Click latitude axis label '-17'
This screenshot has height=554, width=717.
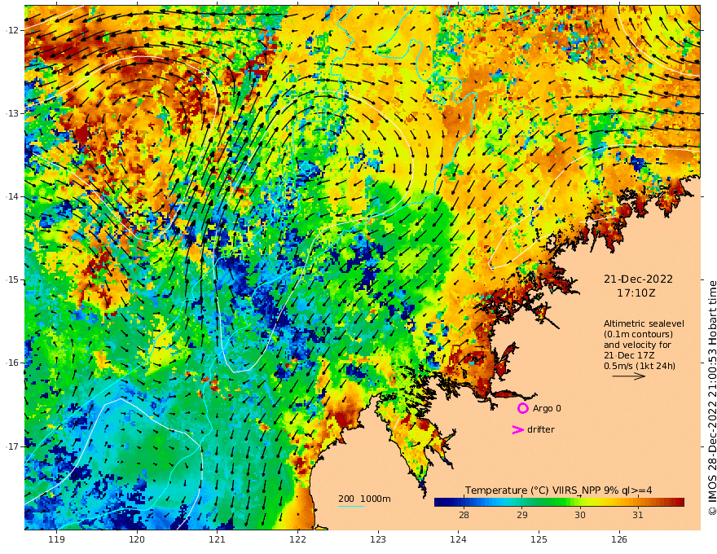coord(12,446)
